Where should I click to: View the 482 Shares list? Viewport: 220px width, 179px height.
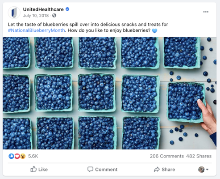click(199, 156)
